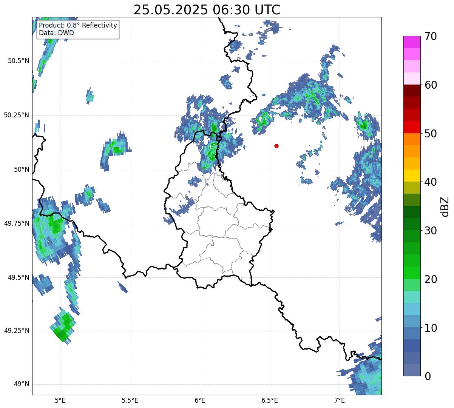Image resolution: width=454 pixels, height=408 pixels.
Task: Click the title '25.05.2025 06:30 UTC'
Action: [x=207, y=9]
